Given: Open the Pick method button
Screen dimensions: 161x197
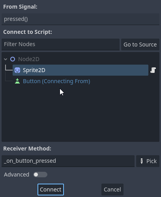Looking at the screenshot, I should 148,161.
